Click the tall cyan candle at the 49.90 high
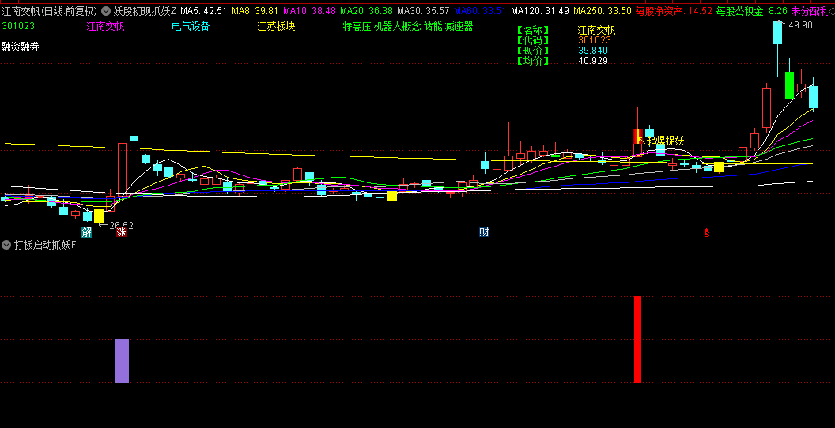 click(777, 33)
